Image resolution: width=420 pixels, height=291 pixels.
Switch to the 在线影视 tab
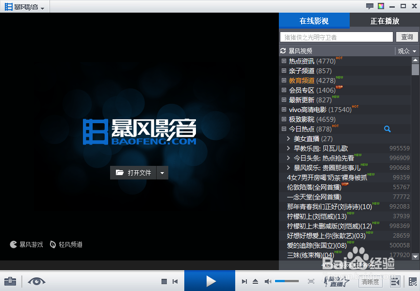(x=314, y=21)
